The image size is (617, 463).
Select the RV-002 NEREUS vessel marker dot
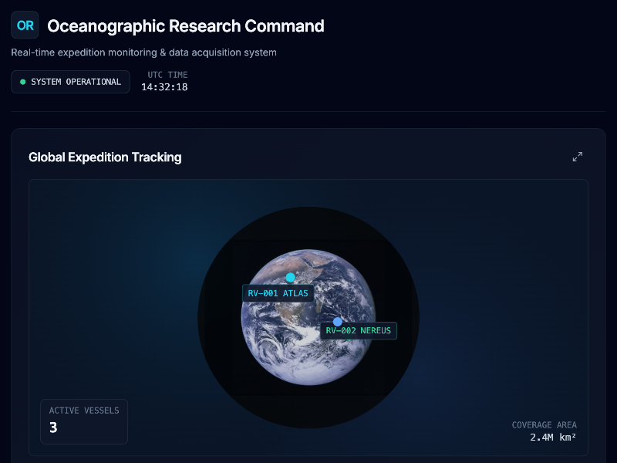pyautogui.click(x=338, y=321)
